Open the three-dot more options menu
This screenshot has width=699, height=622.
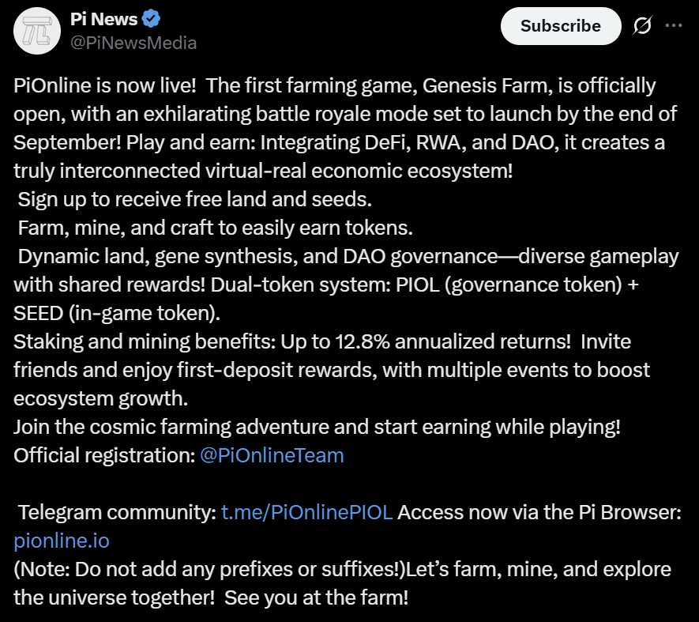[x=674, y=26]
